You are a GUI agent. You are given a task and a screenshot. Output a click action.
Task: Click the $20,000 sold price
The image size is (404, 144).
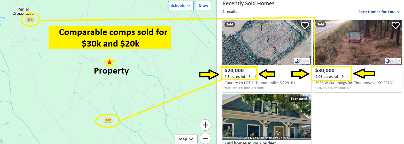pyautogui.click(x=234, y=70)
